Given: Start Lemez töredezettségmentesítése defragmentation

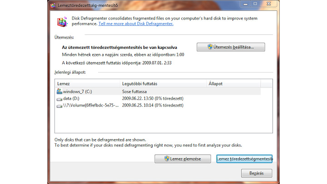Looking at the screenshot, I should [244, 159].
